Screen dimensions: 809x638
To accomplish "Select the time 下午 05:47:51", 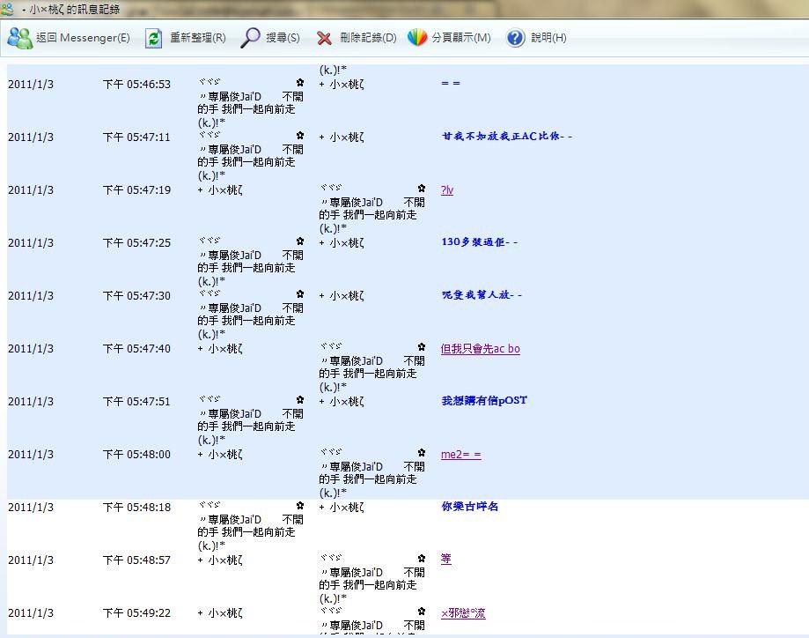I will (x=136, y=402).
